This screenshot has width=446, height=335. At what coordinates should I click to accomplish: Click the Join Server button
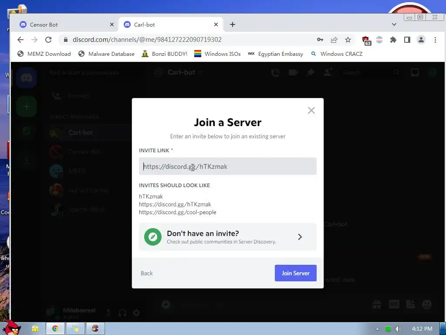pyautogui.click(x=296, y=273)
